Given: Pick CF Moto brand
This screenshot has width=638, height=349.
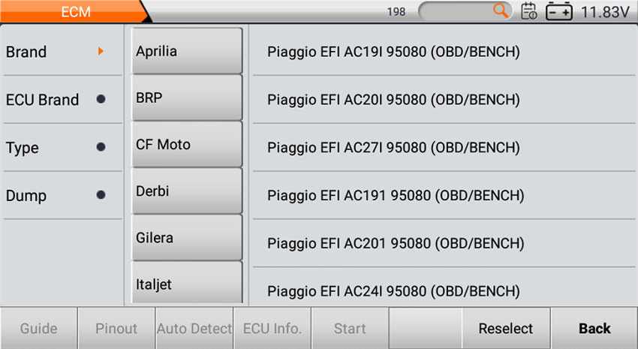Looking at the screenshot, I should pos(187,144).
